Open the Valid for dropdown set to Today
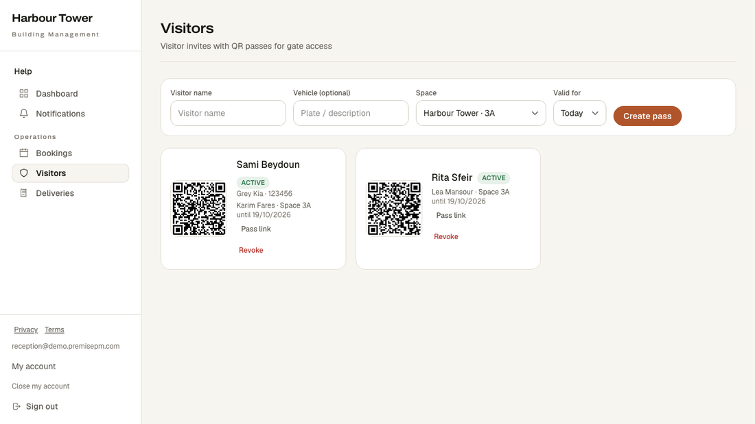The image size is (755, 424). [x=579, y=113]
